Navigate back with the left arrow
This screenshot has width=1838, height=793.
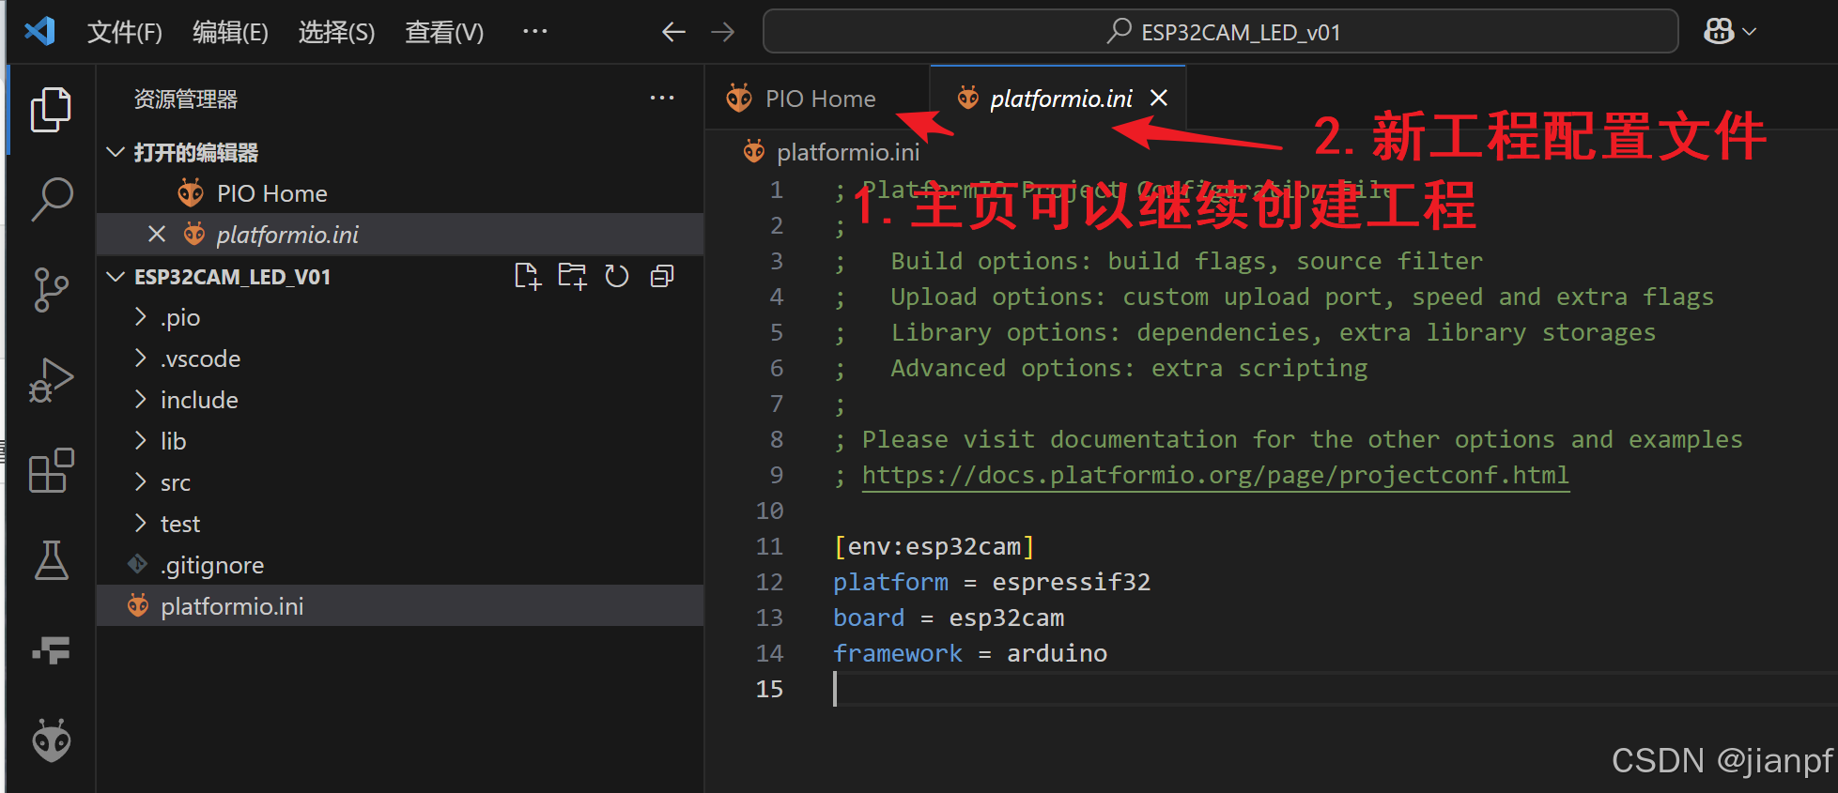(673, 32)
